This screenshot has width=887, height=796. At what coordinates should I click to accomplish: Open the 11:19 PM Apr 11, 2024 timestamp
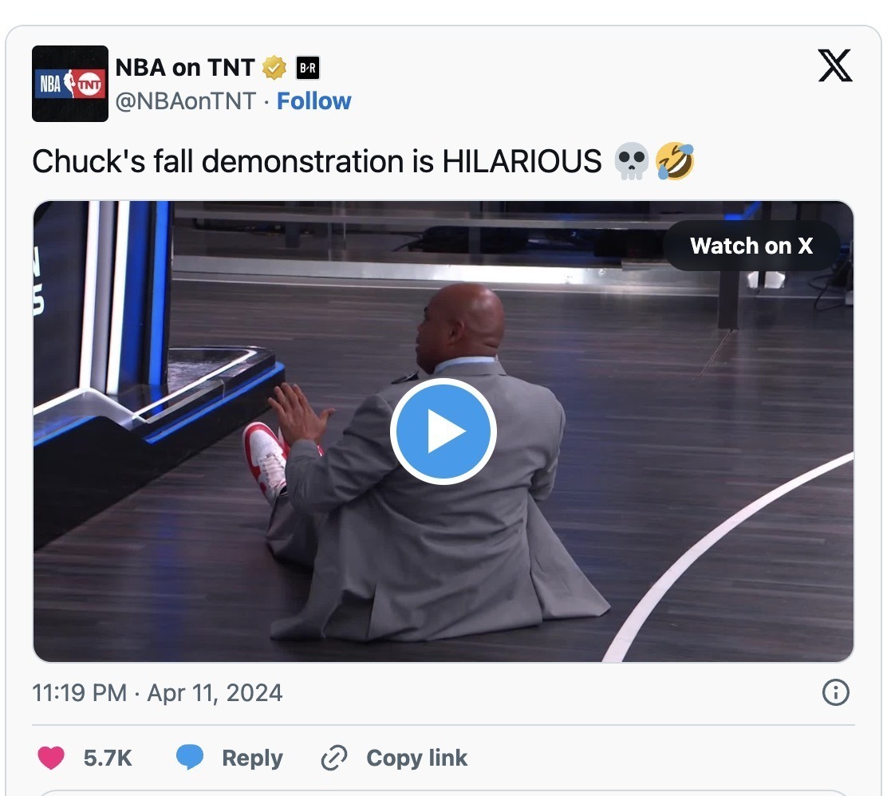157,693
